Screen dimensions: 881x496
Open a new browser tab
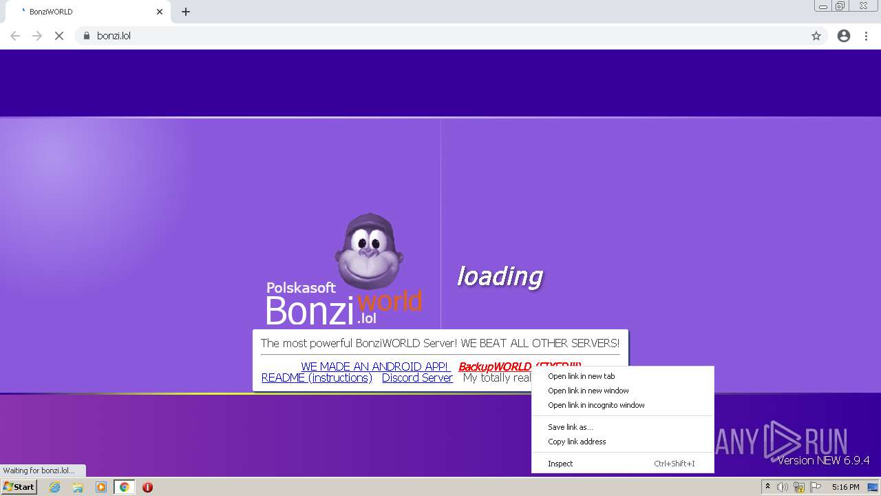186,12
